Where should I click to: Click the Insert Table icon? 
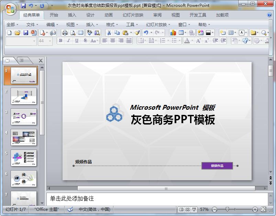coord(181,33)
